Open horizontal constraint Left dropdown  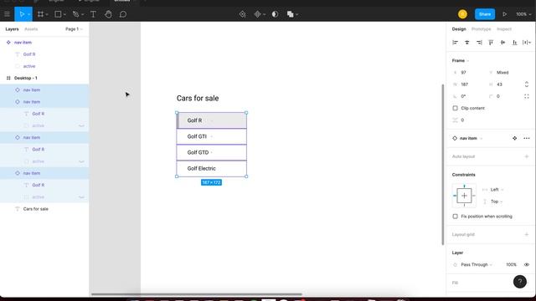point(497,190)
